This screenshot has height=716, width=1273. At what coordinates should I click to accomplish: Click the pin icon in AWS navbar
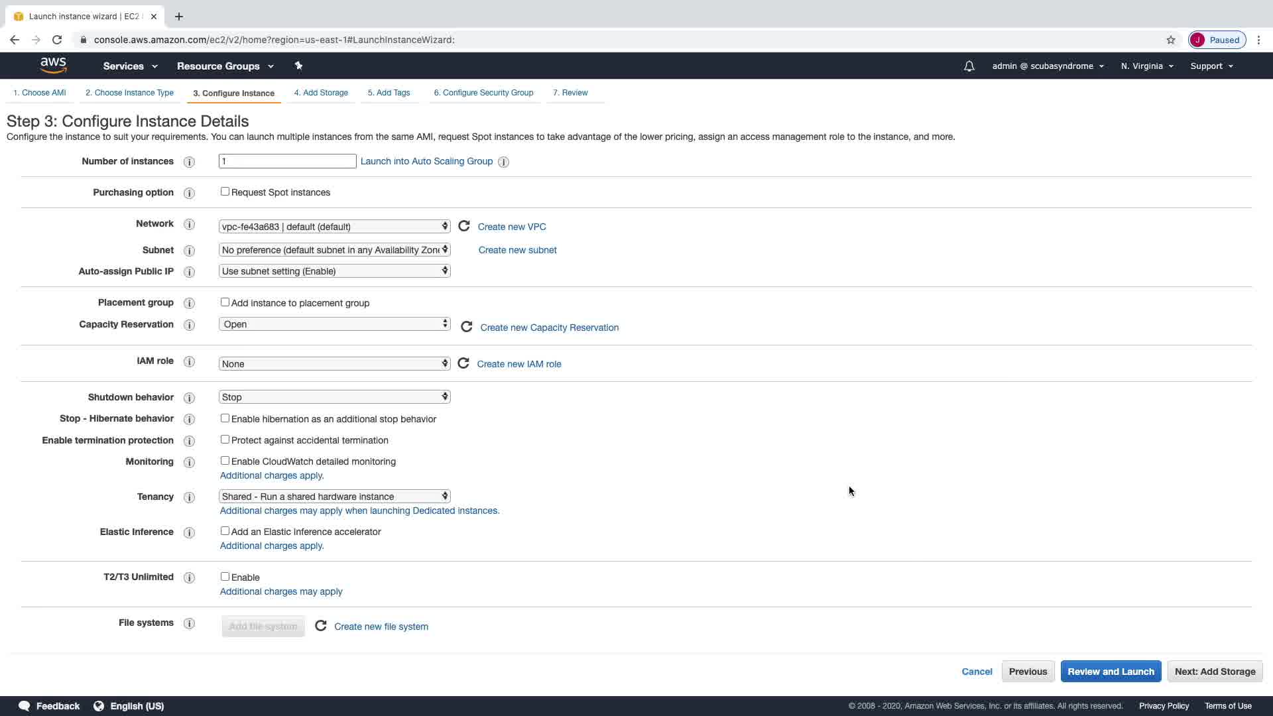pyautogui.click(x=298, y=66)
